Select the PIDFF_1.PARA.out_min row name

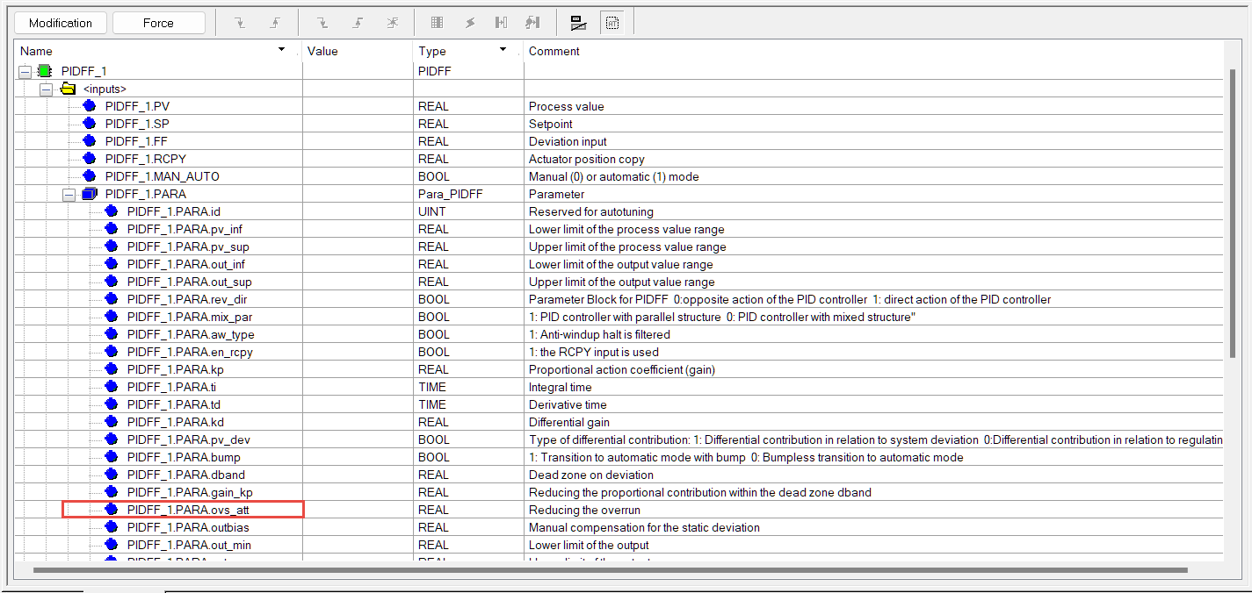pos(189,545)
